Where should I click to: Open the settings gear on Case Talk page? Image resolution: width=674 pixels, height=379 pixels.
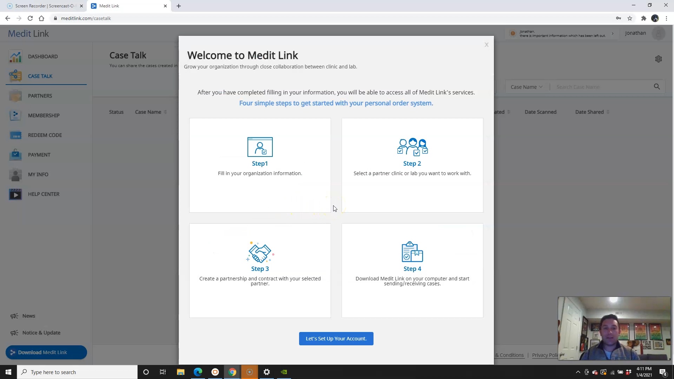coord(659,59)
